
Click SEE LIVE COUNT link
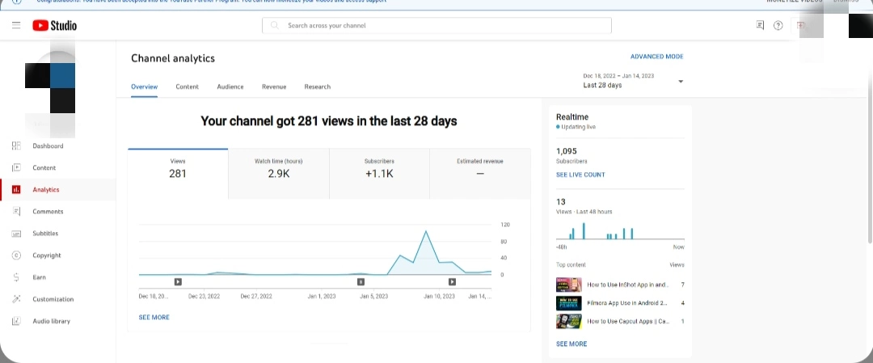pyautogui.click(x=580, y=175)
